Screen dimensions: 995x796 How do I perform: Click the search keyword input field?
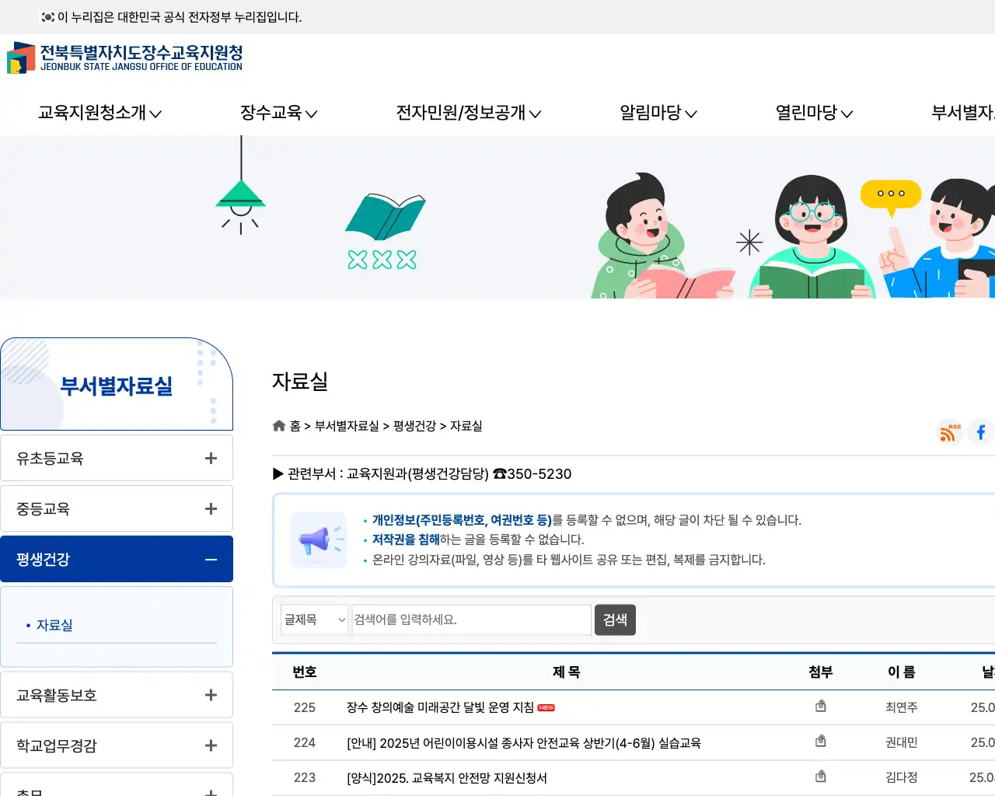471,620
